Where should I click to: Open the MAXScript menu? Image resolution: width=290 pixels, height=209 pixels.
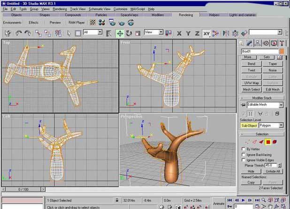pos(137,9)
